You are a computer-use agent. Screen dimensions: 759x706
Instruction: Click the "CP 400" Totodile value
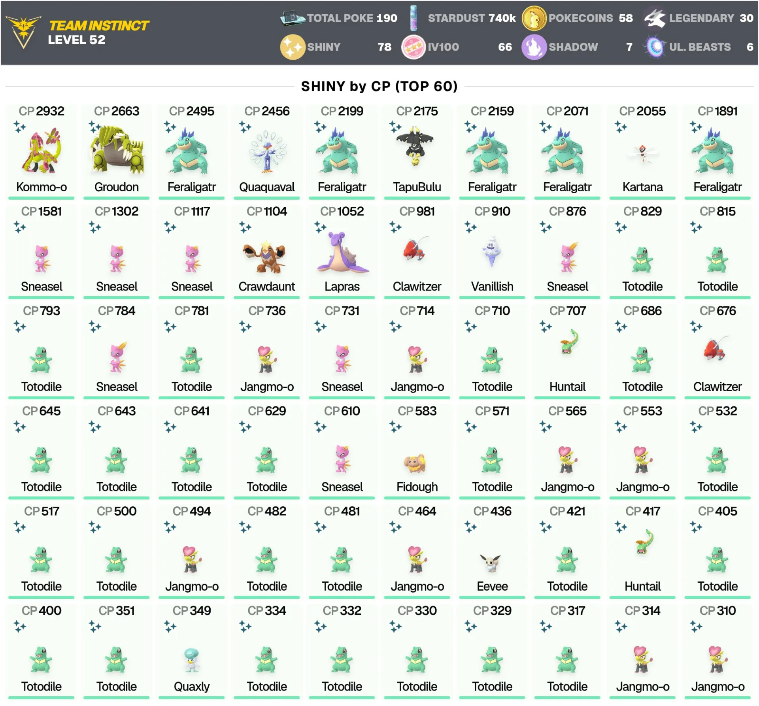pyautogui.click(x=42, y=611)
